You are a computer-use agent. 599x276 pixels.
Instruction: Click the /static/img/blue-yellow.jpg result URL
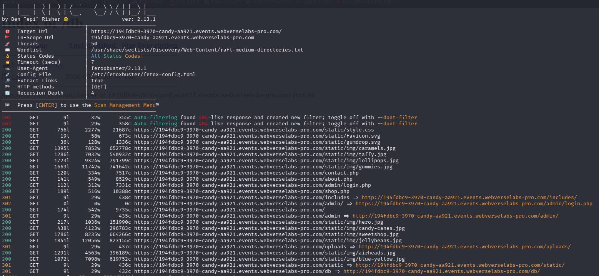pyautogui.click(x=270, y=259)
